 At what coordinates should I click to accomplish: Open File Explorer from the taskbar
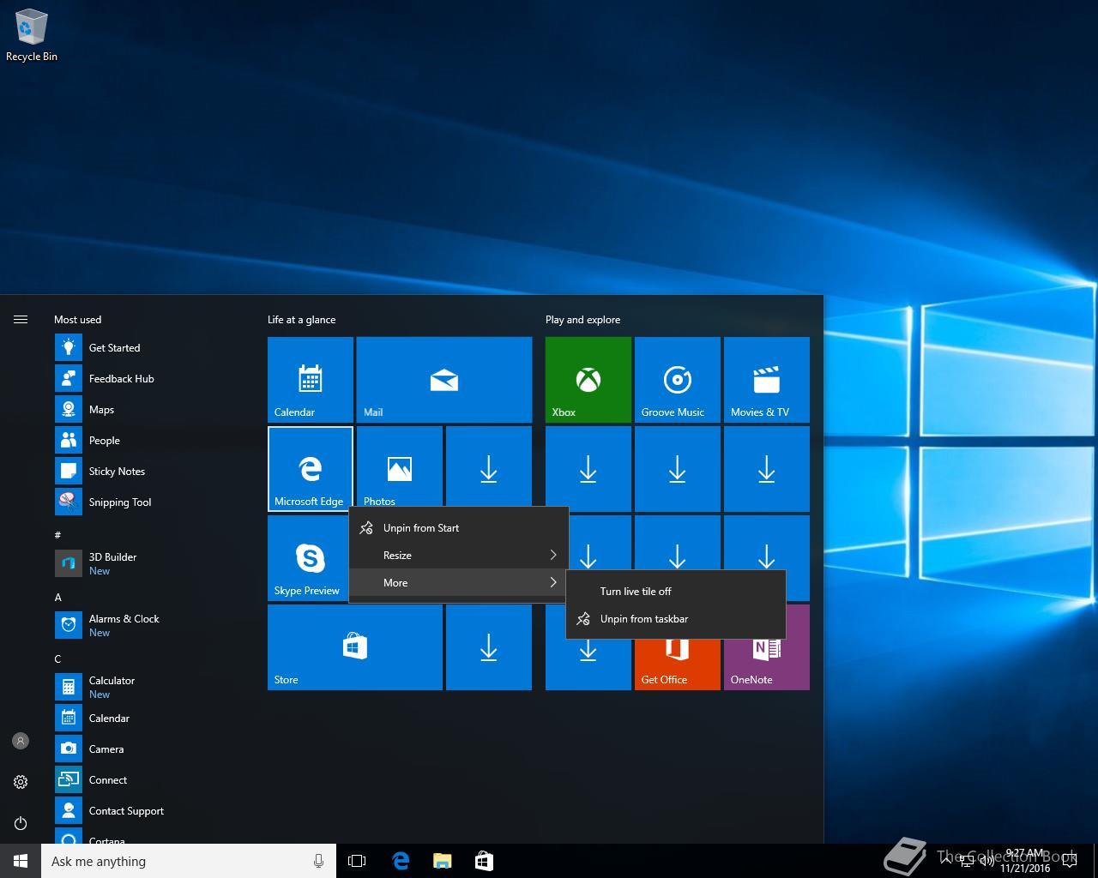click(442, 861)
